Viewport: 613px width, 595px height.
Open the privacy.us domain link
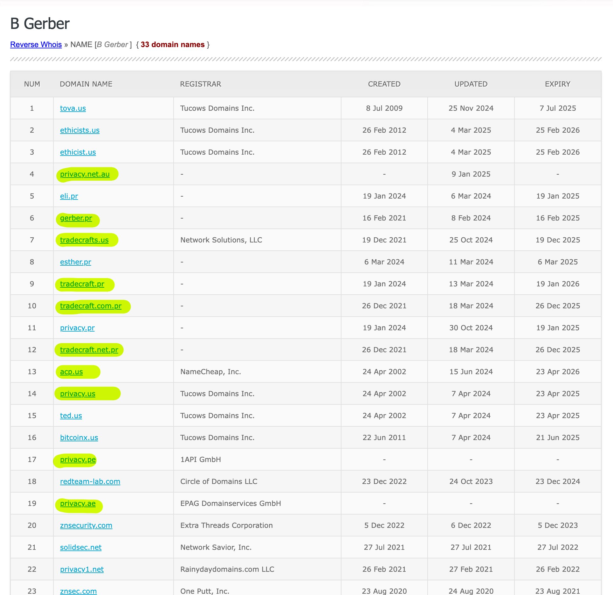(x=78, y=394)
